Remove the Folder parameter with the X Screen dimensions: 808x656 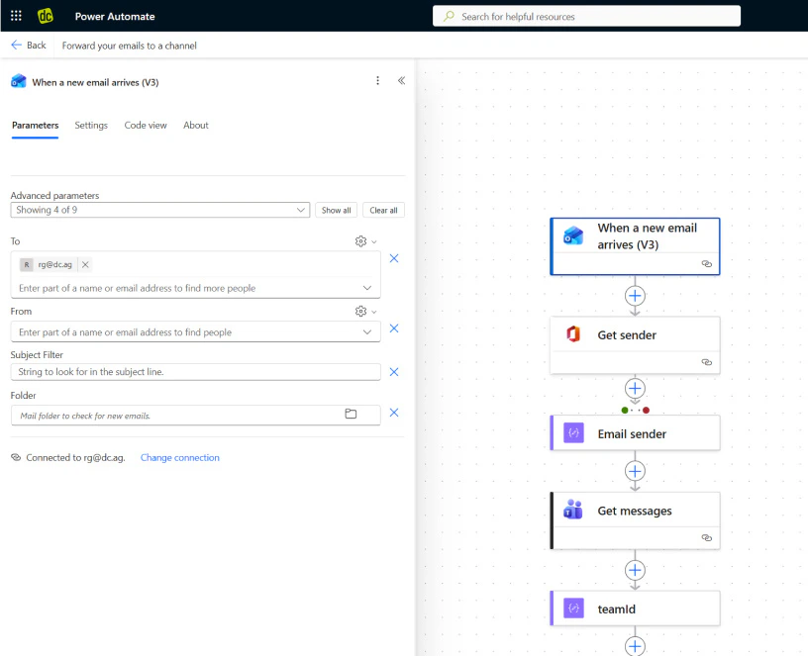tap(394, 413)
